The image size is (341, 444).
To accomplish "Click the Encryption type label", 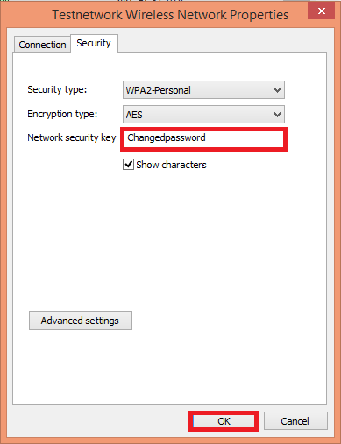I will [x=62, y=114].
